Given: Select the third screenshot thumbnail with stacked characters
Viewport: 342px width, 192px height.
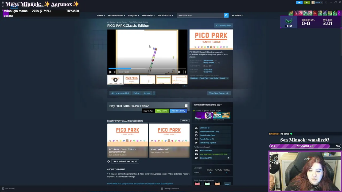Looking at the screenshot, I should (x=147, y=80).
